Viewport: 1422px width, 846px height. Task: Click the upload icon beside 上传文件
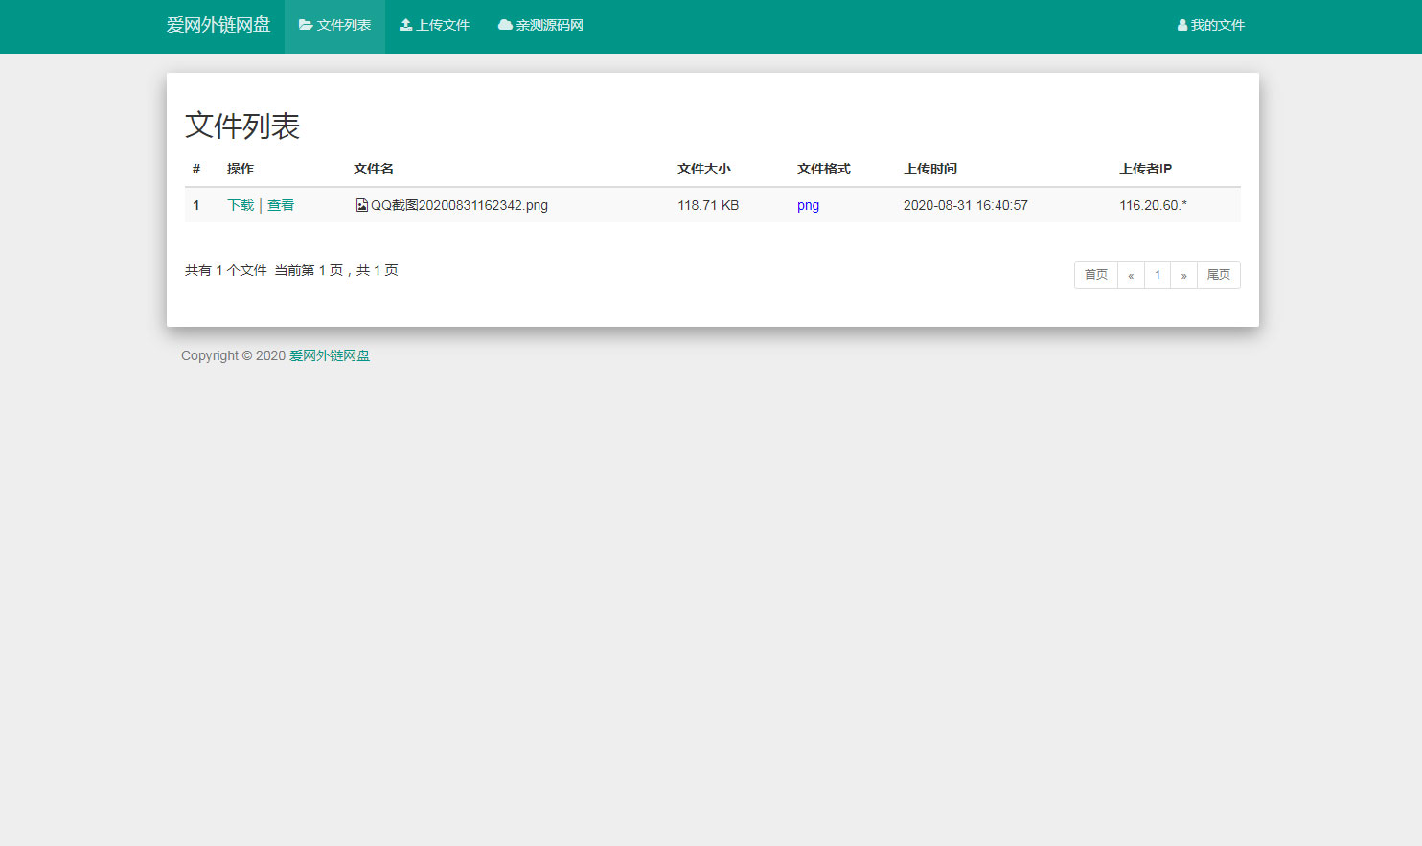[403, 25]
